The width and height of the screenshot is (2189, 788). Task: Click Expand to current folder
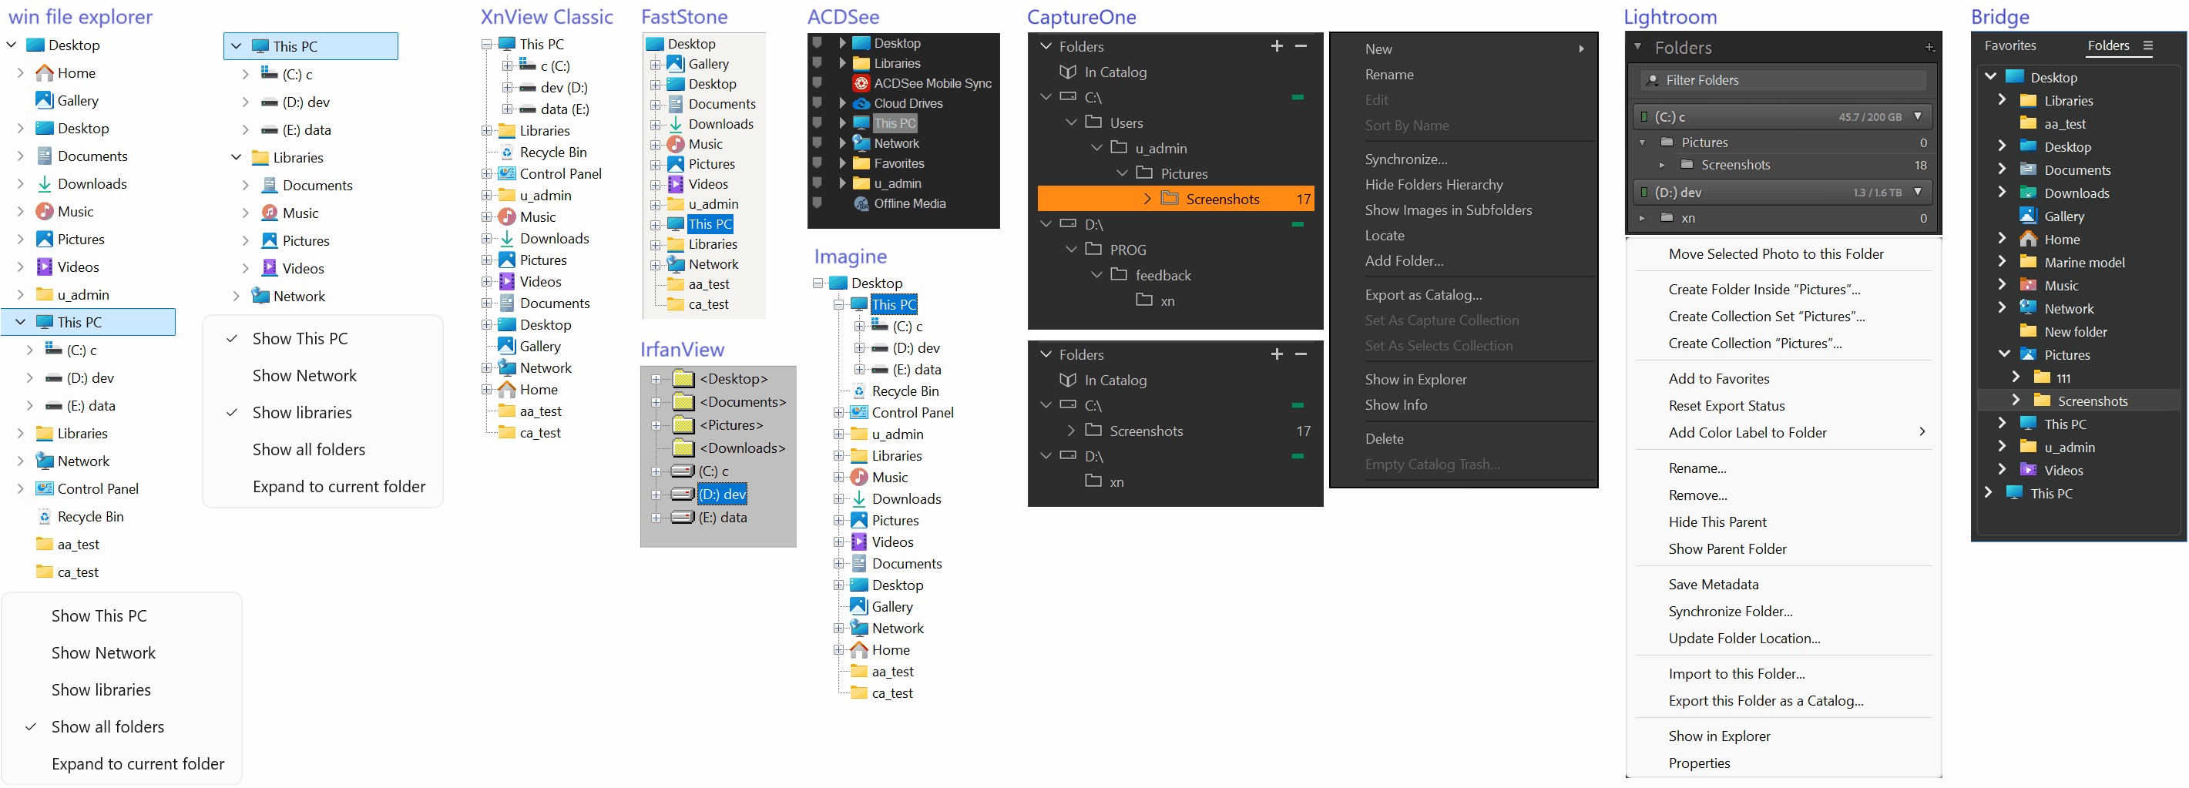(x=339, y=486)
